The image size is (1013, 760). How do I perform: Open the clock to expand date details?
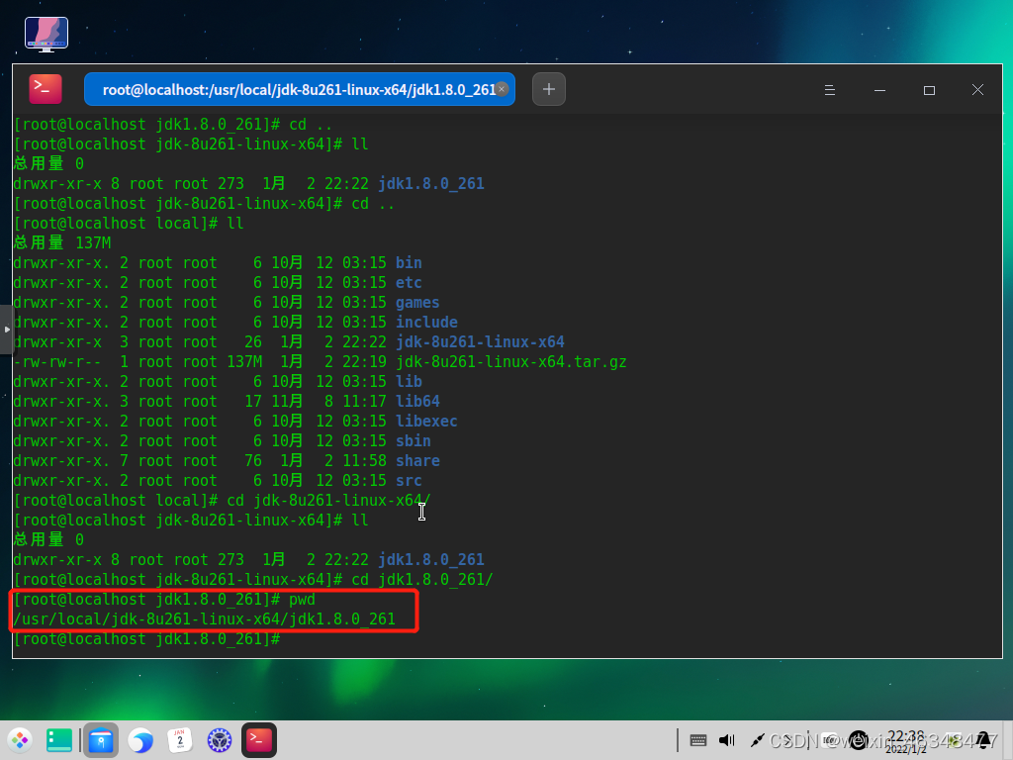pos(906,739)
